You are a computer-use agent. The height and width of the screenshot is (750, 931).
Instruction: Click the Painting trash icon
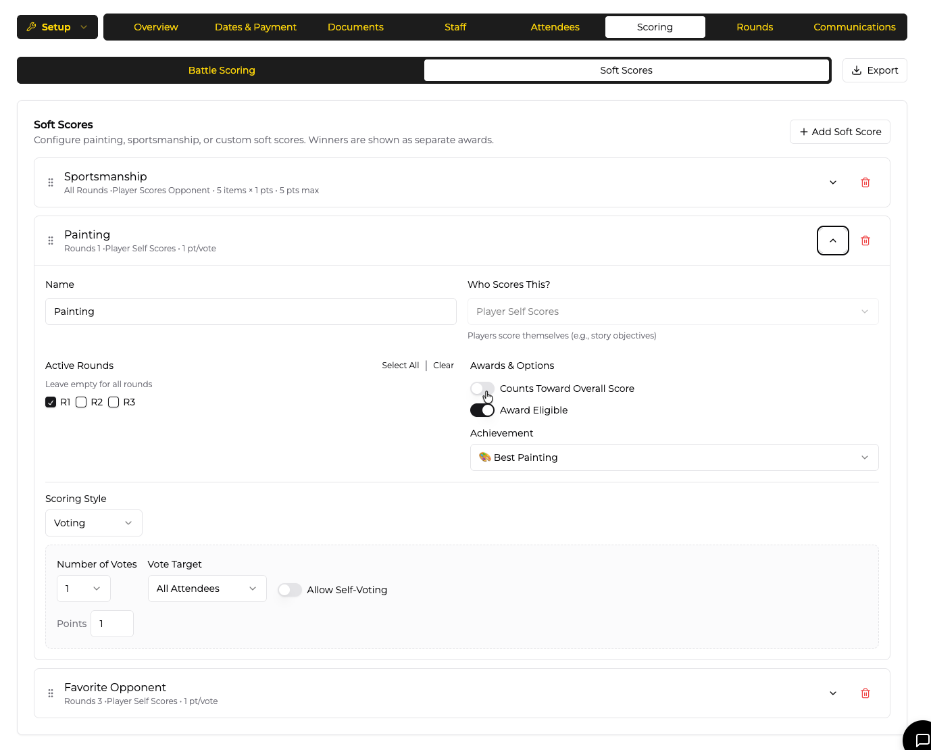point(865,241)
